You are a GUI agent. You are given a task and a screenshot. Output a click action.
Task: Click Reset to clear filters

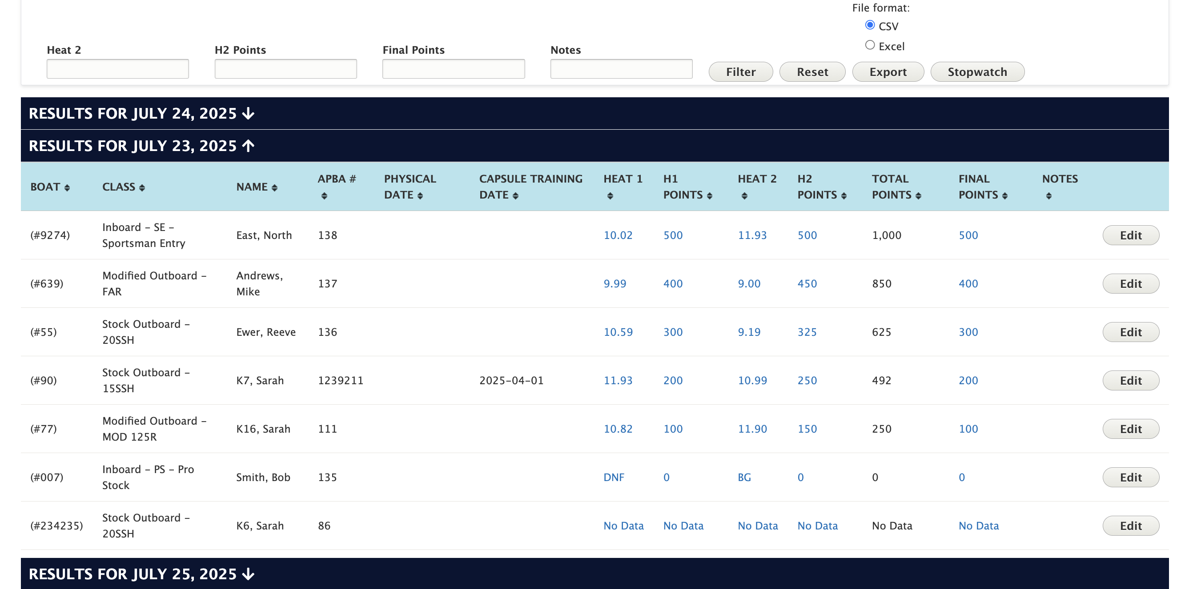pos(812,72)
